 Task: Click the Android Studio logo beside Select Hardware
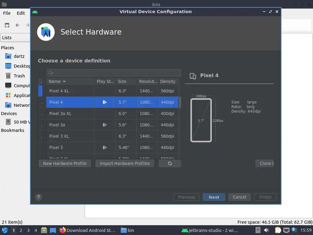tap(46, 32)
